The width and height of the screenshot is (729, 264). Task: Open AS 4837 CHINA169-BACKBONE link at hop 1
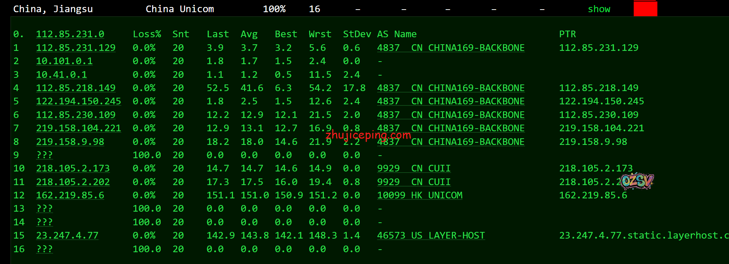(x=451, y=48)
